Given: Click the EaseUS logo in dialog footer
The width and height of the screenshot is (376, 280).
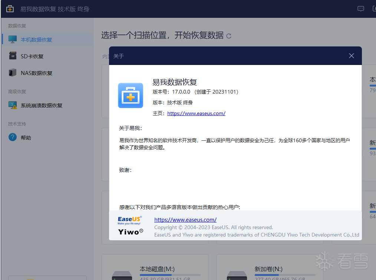Looking at the screenshot, I should [129, 220].
